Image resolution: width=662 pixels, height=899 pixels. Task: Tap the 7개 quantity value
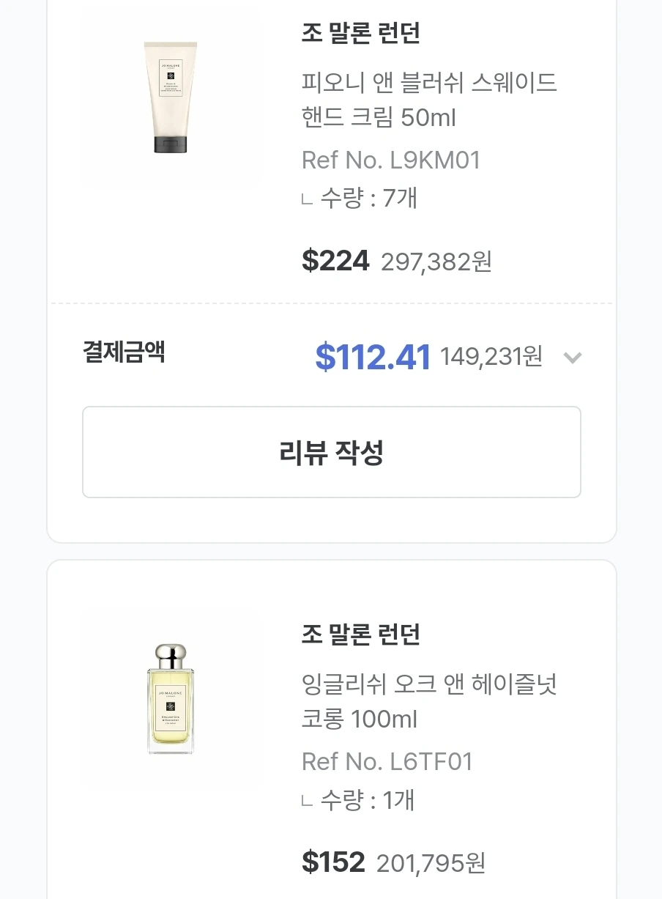click(400, 198)
